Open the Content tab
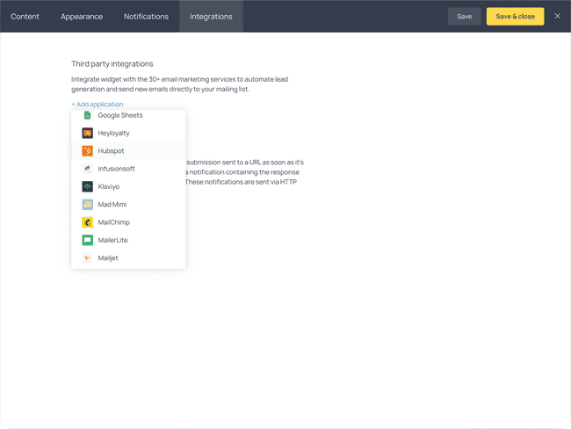The image size is (571, 429). tap(25, 17)
